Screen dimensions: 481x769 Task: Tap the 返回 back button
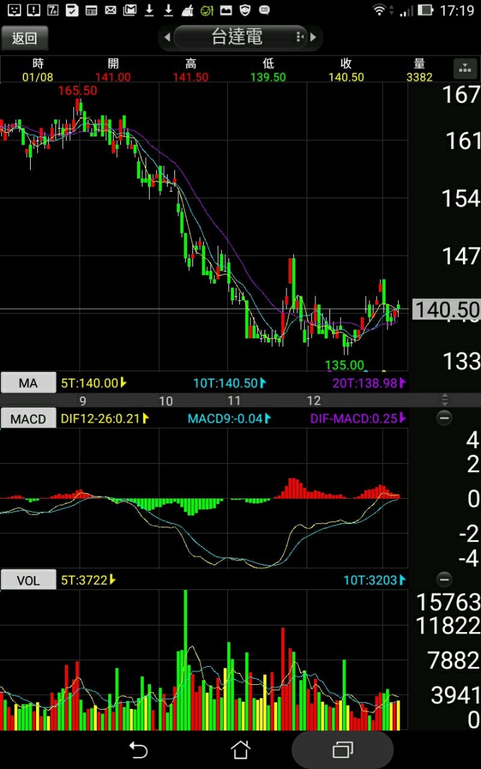pos(25,38)
